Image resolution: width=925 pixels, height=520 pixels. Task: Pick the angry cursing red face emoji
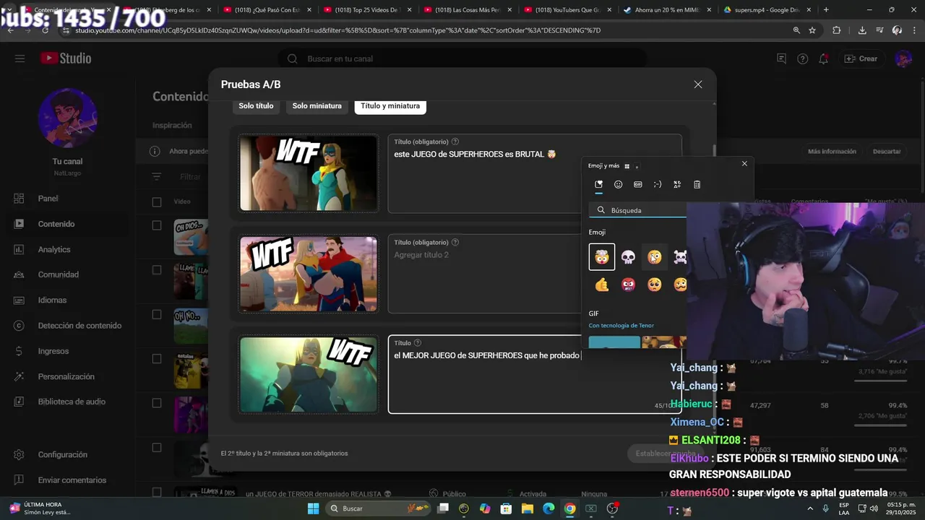(628, 285)
